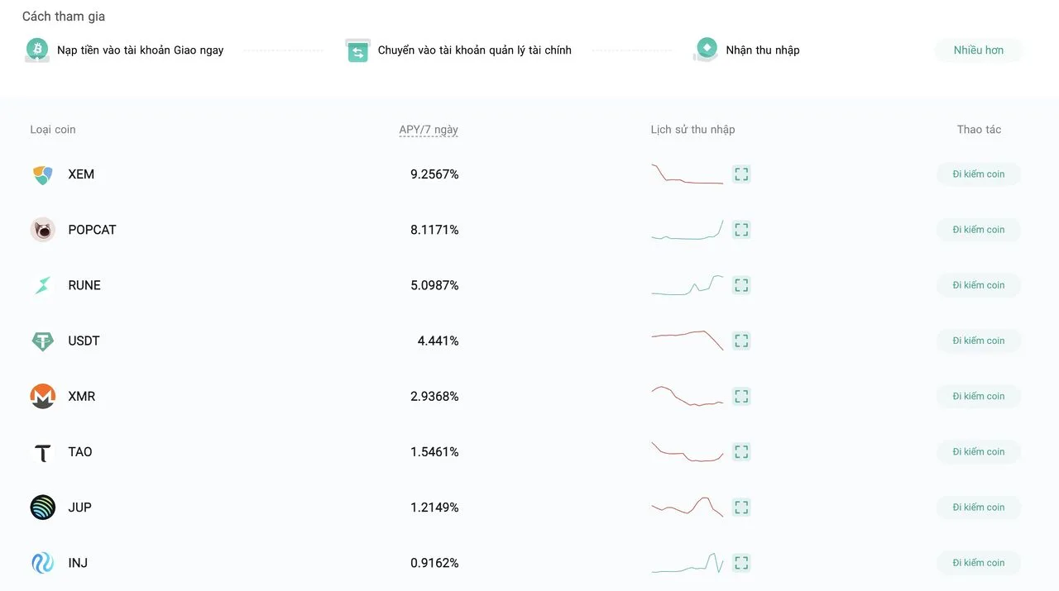
Task: Sort by the APY/7 ngày column header
Action: pyautogui.click(x=429, y=130)
